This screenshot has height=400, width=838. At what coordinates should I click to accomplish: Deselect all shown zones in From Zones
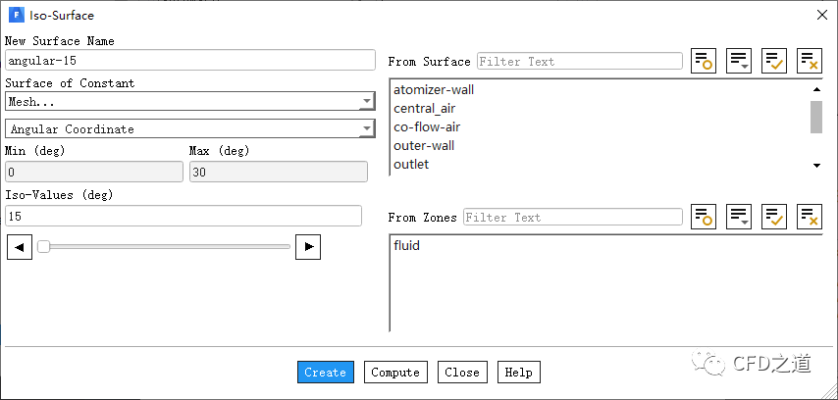click(x=810, y=217)
